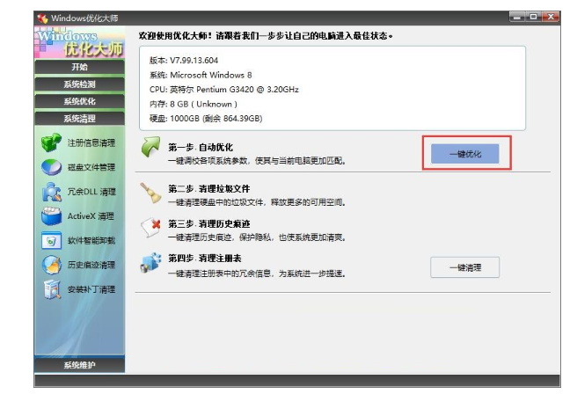Image resolution: width=577 pixels, height=394 pixels.
Task: Click the 第二步 清理垃圾文件 heading
Action: coord(209,189)
